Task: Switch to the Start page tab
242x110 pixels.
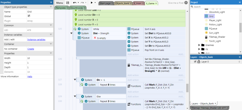Action: click(105, 3)
